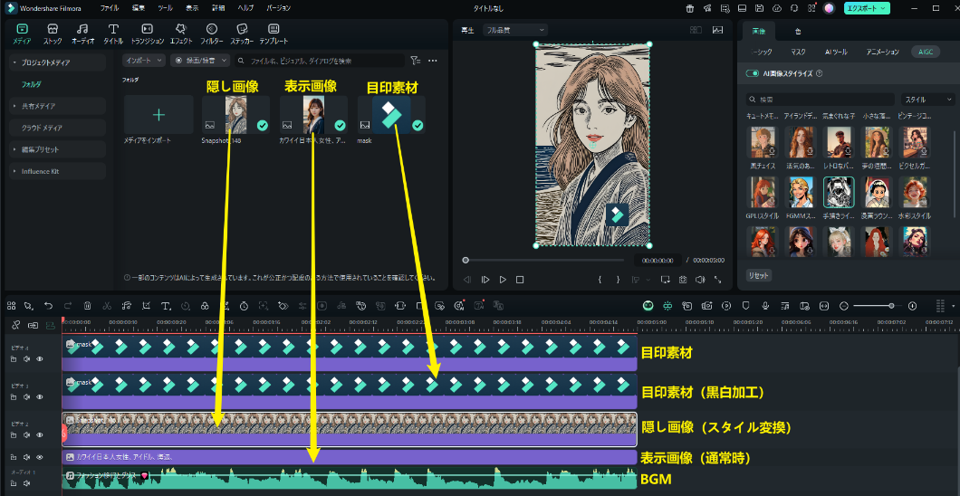
Task: Select the クラウド メディア item
Action: pos(42,128)
